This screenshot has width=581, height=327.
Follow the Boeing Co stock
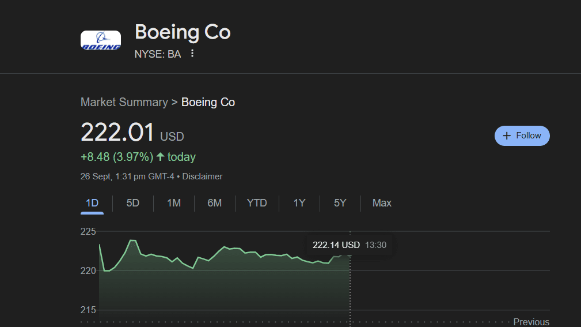(522, 136)
